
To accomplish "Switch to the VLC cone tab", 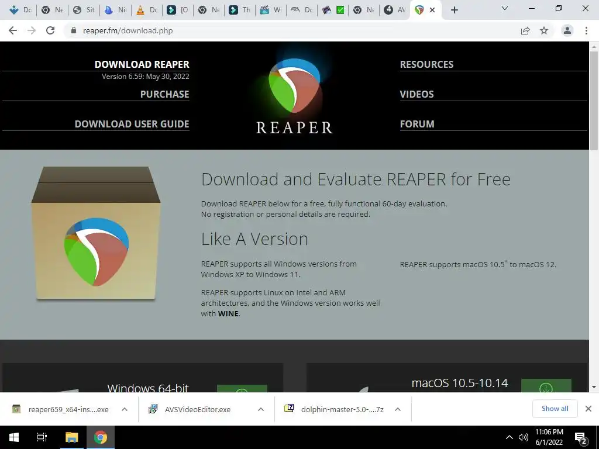I will (x=147, y=10).
